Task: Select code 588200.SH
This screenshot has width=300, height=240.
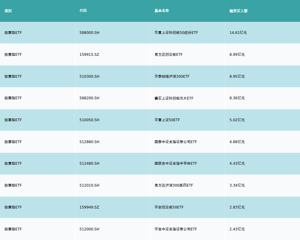Action: coord(89,98)
